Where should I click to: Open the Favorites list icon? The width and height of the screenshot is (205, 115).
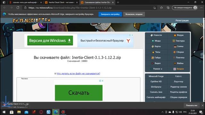tap(161, 8)
